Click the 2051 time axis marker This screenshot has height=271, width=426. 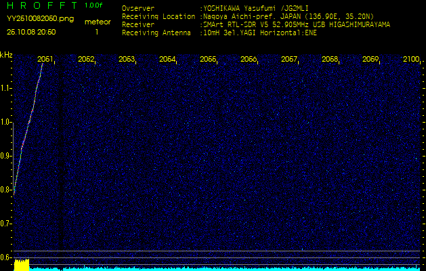tap(45, 60)
